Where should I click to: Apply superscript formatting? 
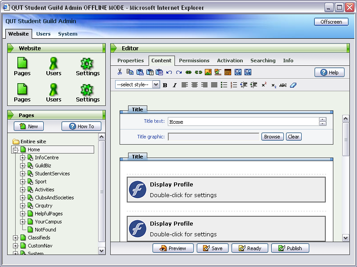tap(264, 85)
